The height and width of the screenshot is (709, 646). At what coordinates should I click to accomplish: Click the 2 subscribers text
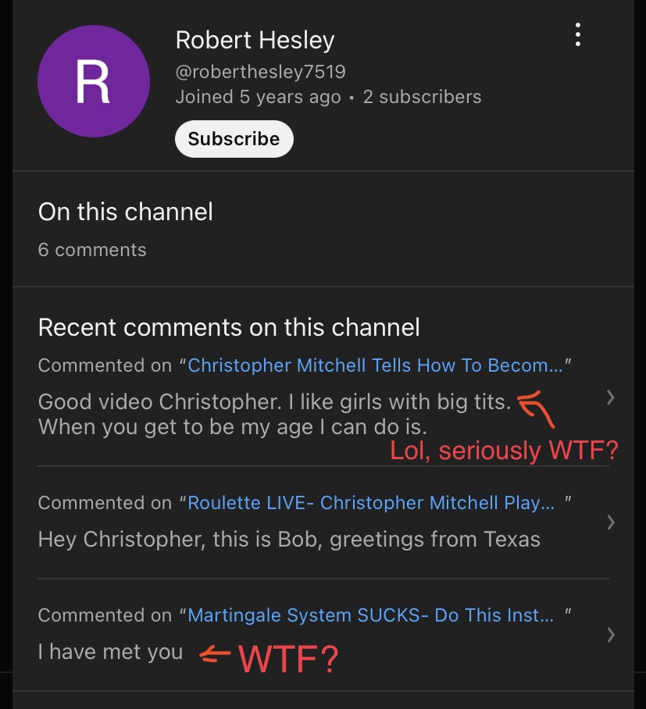[422, 97]
